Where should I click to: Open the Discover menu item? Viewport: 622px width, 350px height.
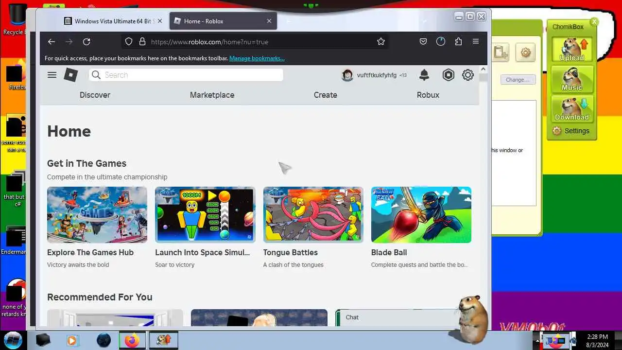pos(95,95)
